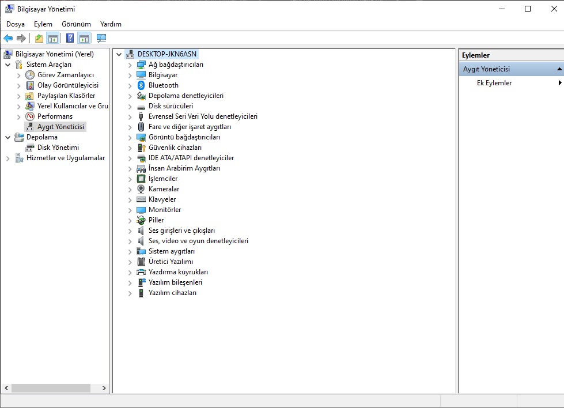The height and width of the screenshot is (408, 564).
Task: Click the Görev Zamanlayıcı clock icon
Action: point(30,75)
